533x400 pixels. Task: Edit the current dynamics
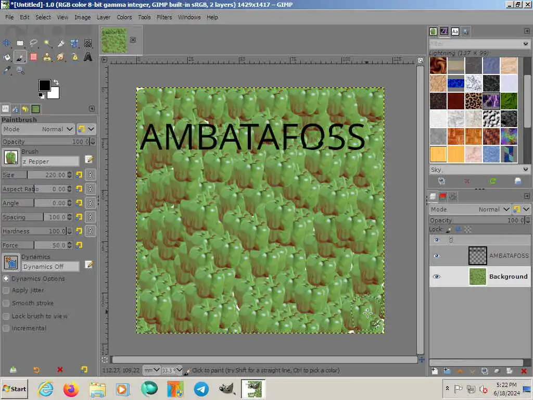pyautogui.click(x=89, y=265)
